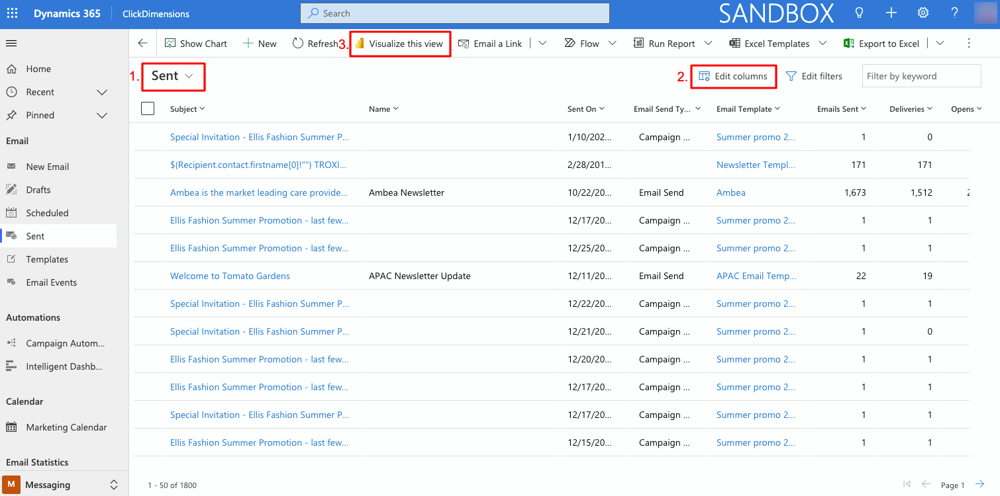Tick the select all rows checkbox

(x=148, y=108)
